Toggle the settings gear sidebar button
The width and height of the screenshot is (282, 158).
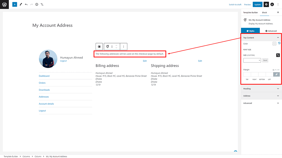click(x=266, y=5)
